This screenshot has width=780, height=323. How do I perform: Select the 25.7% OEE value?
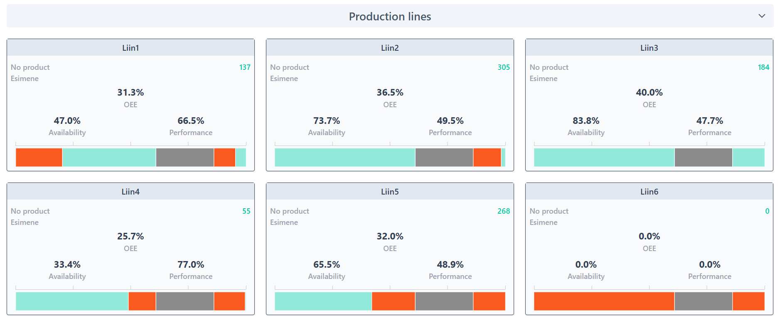click(x=130, y=236)
